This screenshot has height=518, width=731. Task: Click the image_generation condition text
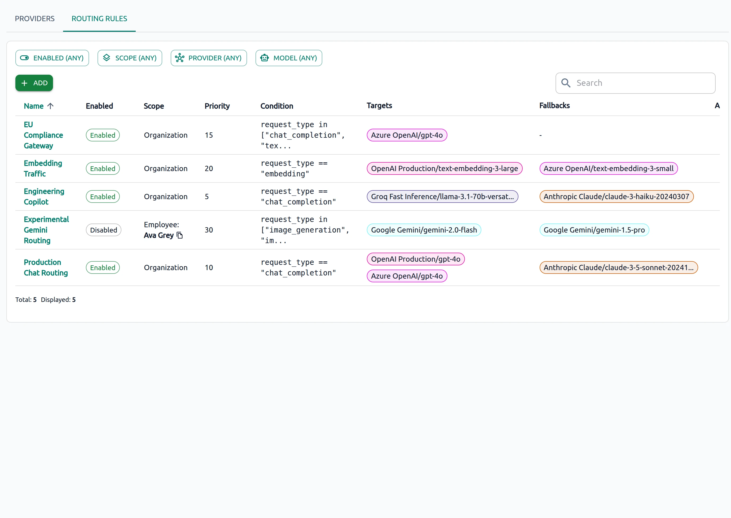(x=305, y=230)
